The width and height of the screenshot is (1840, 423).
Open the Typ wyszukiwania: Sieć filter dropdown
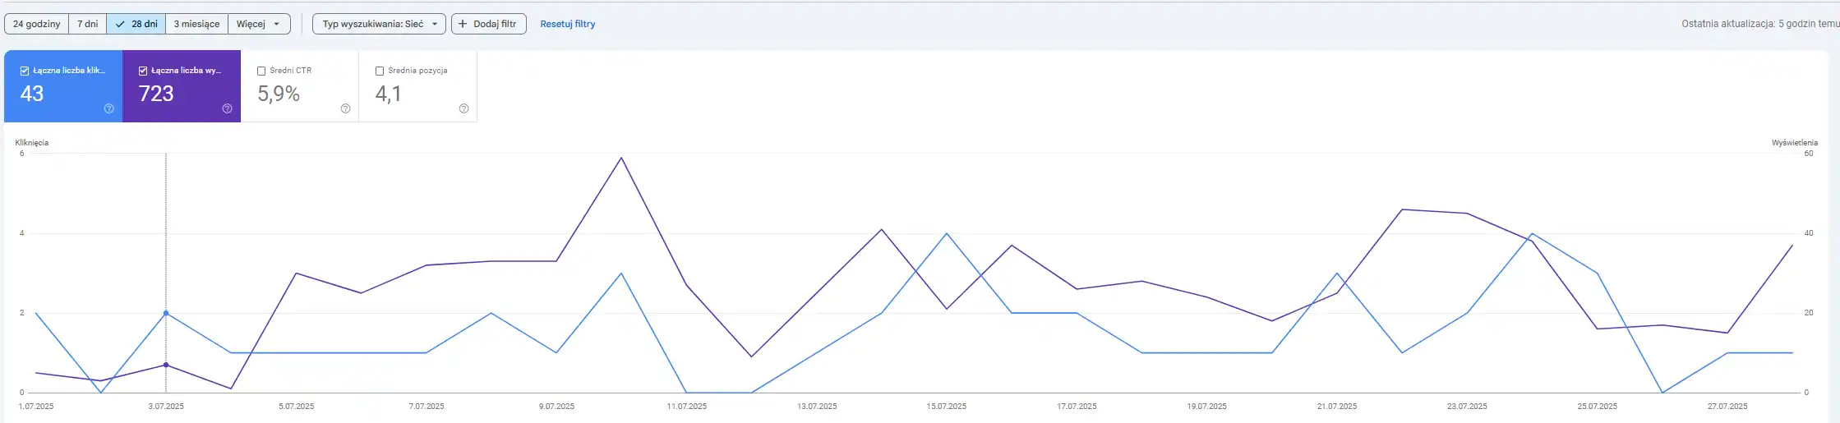pos(379,24)
